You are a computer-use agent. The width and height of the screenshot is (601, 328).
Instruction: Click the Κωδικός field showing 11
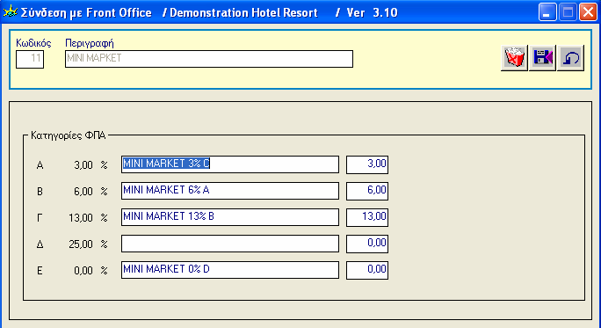pyautogui.click(x=30, y=60)
